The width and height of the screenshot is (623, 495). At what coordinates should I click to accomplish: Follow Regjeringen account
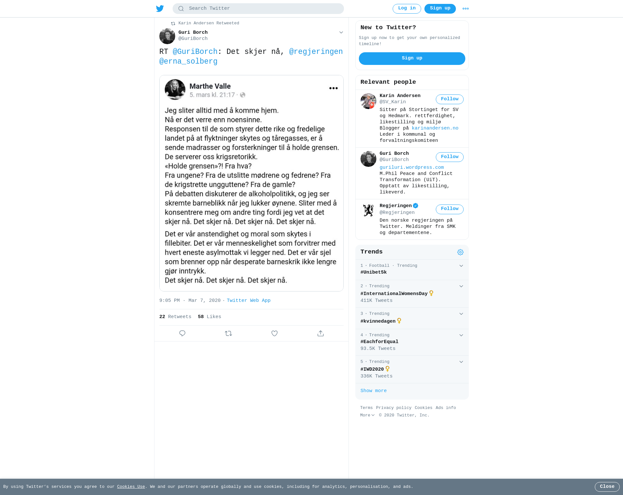[x=450, y=209]
